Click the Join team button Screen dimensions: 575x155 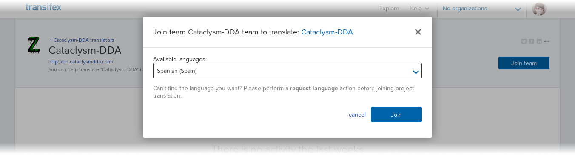[x=524, y=63]
